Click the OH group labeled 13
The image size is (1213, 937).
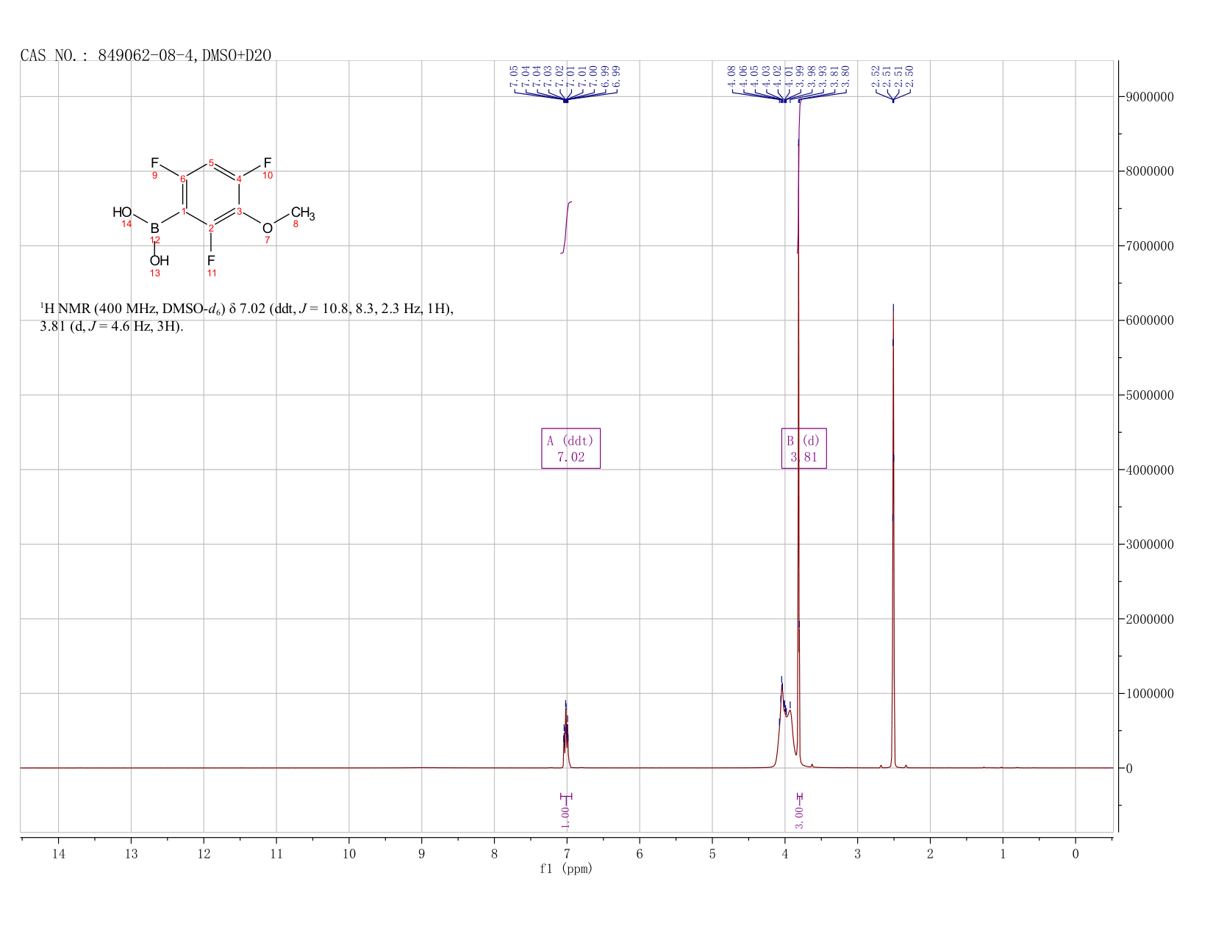159,260
